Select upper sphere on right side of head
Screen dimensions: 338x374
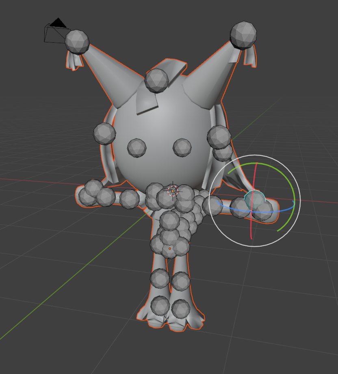pyautogui.click(x=219, y=137)
